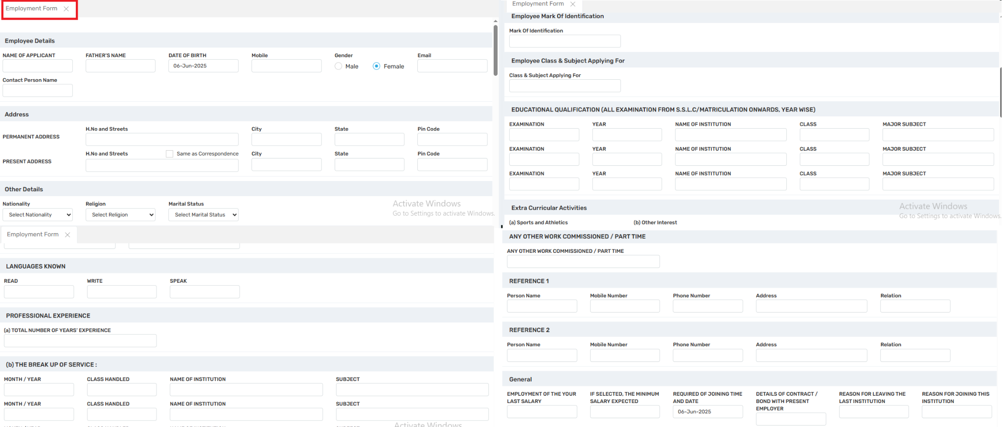
Task: Focus the Name of Applicant field
Action: 38,66
